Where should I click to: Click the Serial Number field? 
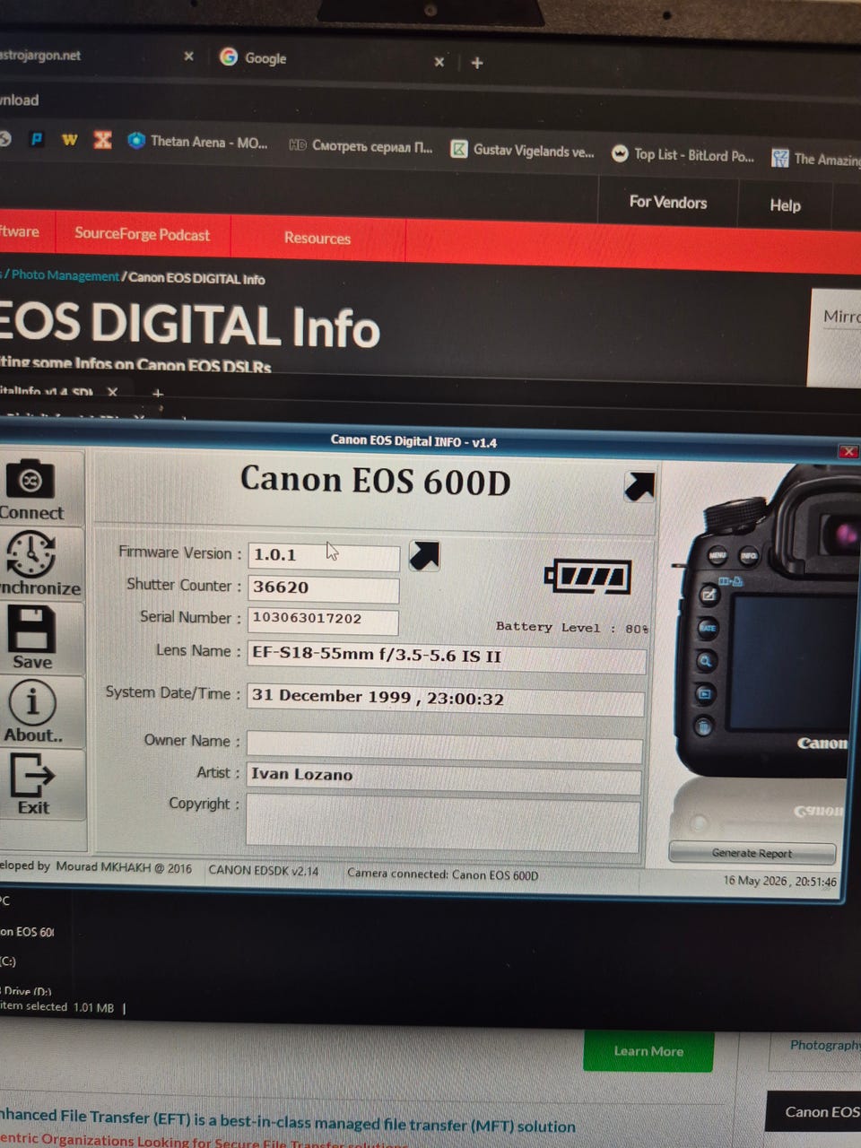tap(323, 620)
